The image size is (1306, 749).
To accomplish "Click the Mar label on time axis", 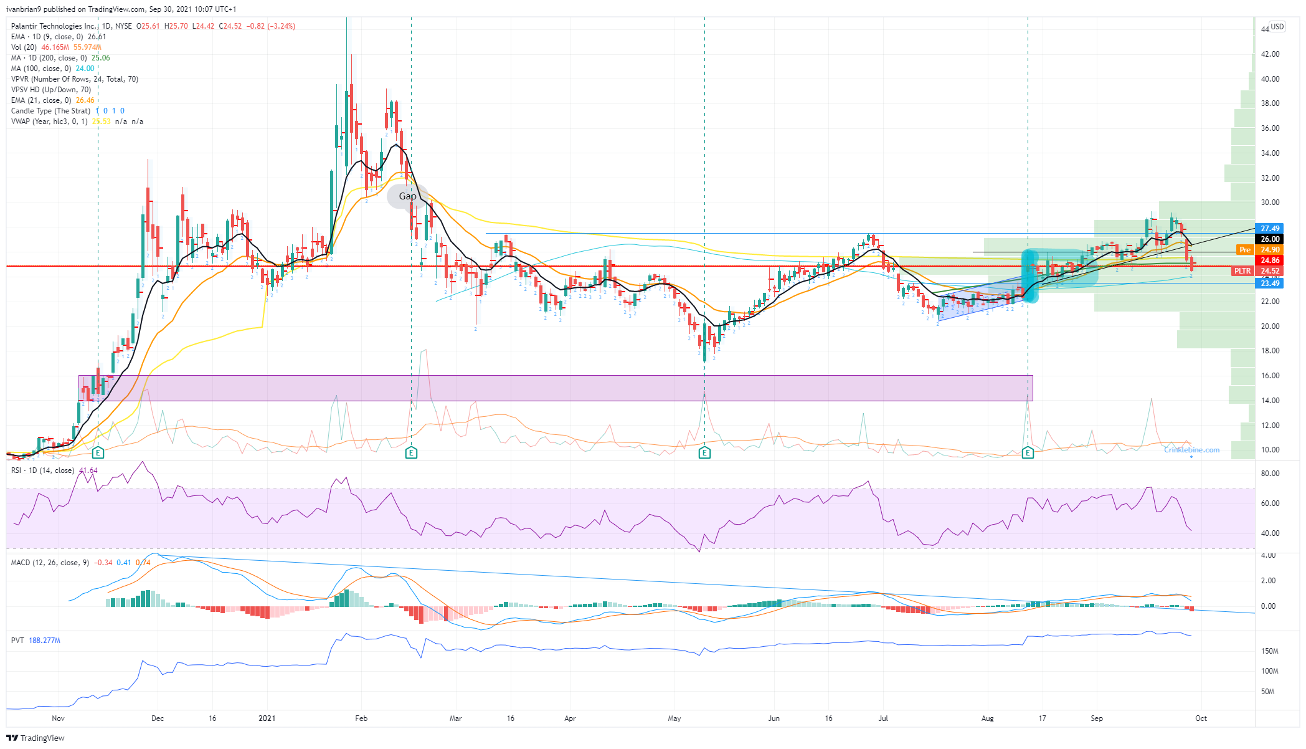I will (x=456, y=718).
